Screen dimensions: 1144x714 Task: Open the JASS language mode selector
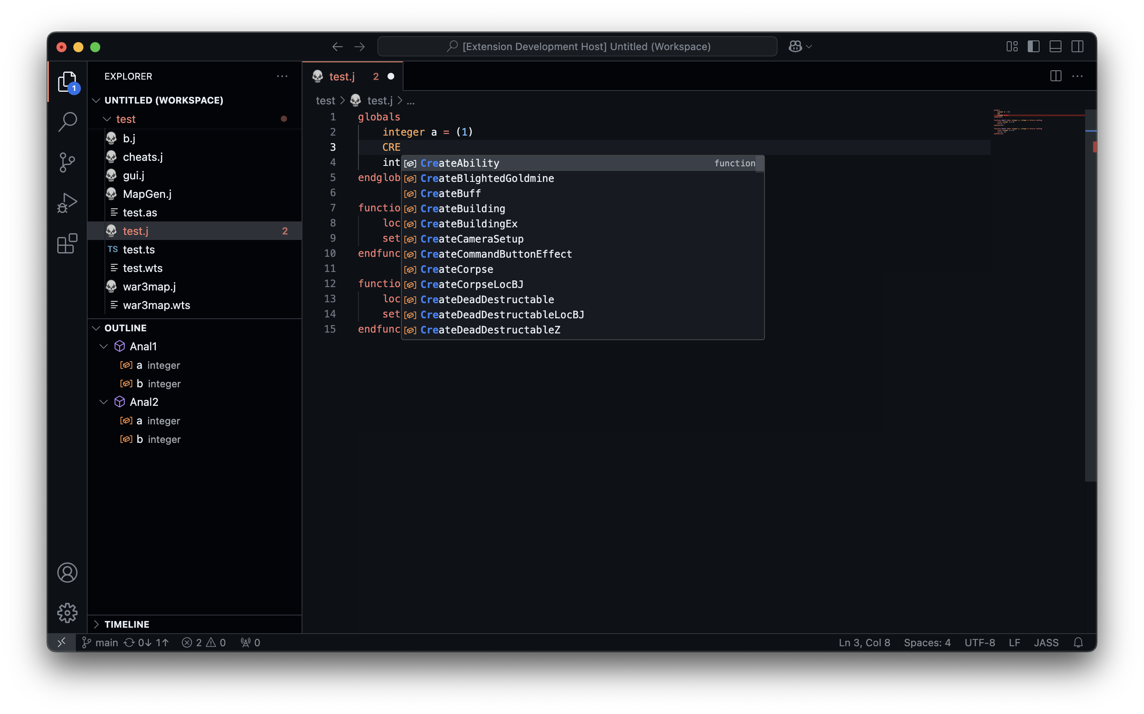click(x=1046, y=642)
